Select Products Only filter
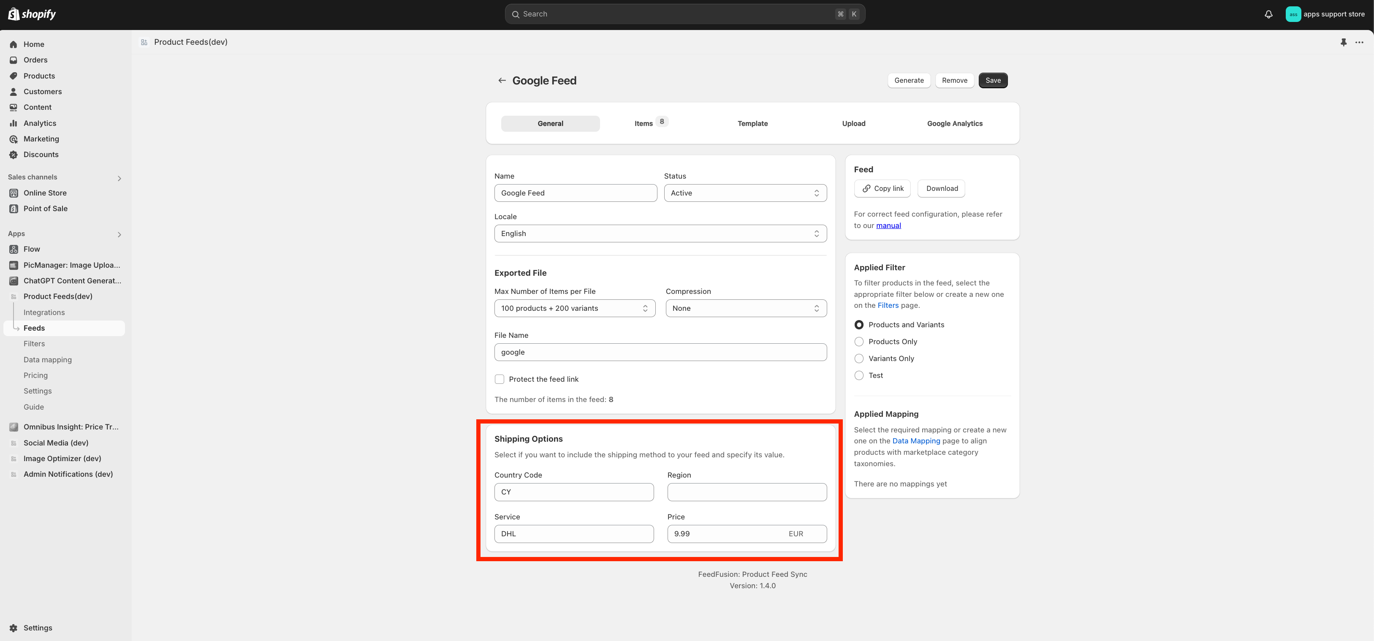Image resolution: width=1374 pixels, height=641 pixels. pos(859,342)
